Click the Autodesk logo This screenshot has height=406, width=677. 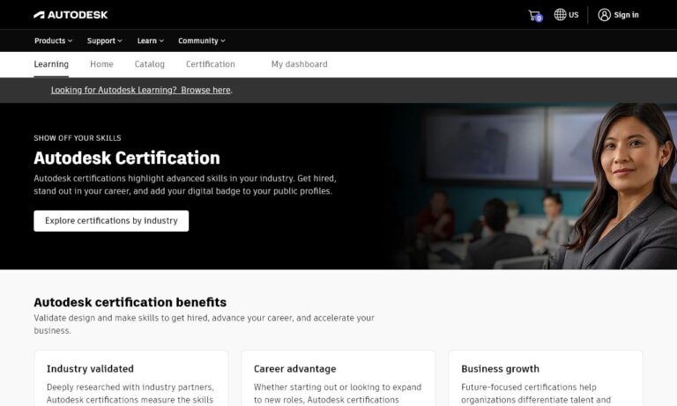(71, 15)
